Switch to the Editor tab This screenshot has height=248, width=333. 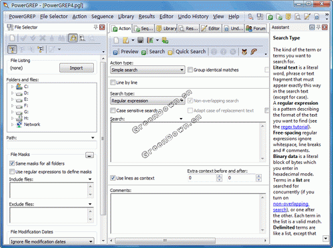click(x=210, y=29)
